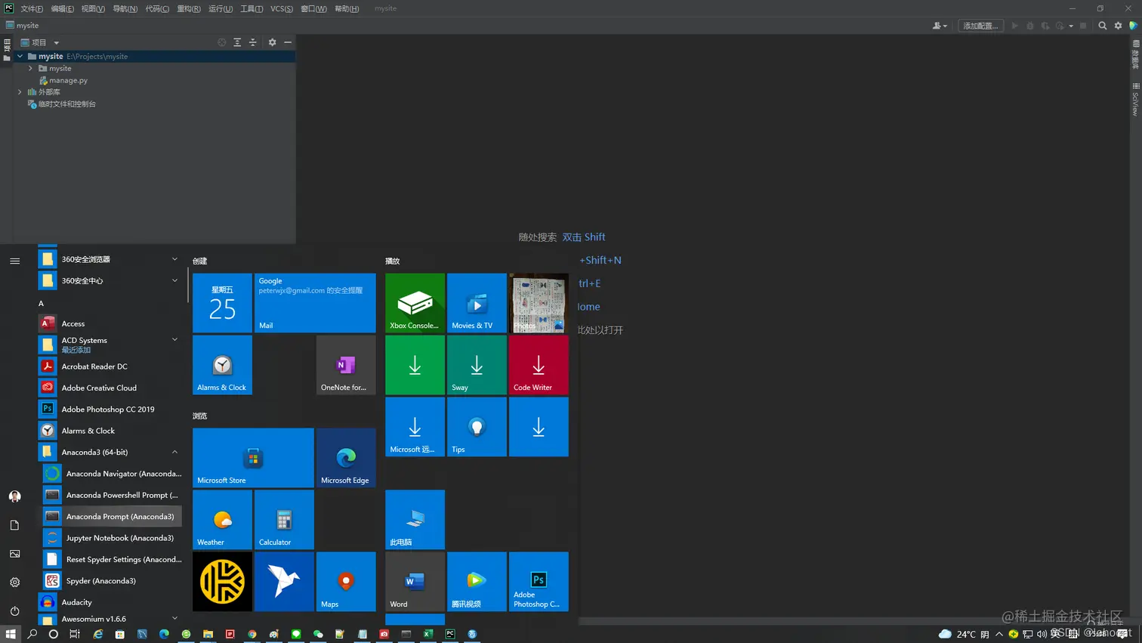Screen dimensions: 1142x643
Task: Click the project panel options gear icon
Action: click(x=273, y=42)
